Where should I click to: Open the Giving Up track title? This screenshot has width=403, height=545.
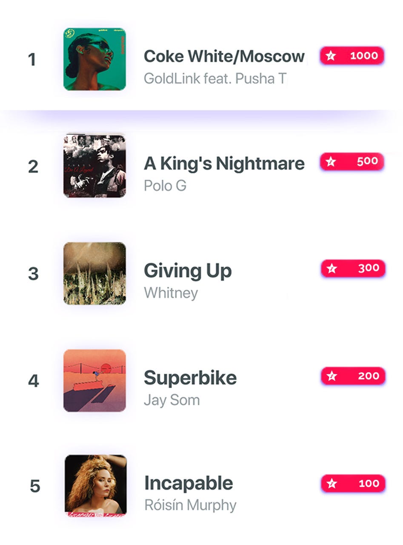[x=188, y=271]
